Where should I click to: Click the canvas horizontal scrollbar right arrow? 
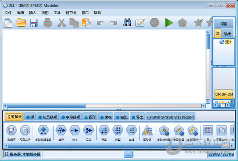pos(203,106)
